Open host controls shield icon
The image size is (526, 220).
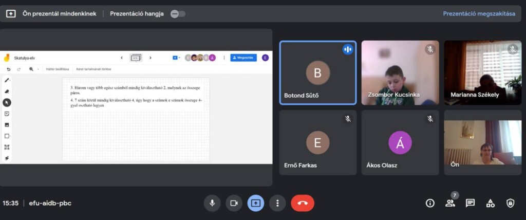(x=510, y=203)
